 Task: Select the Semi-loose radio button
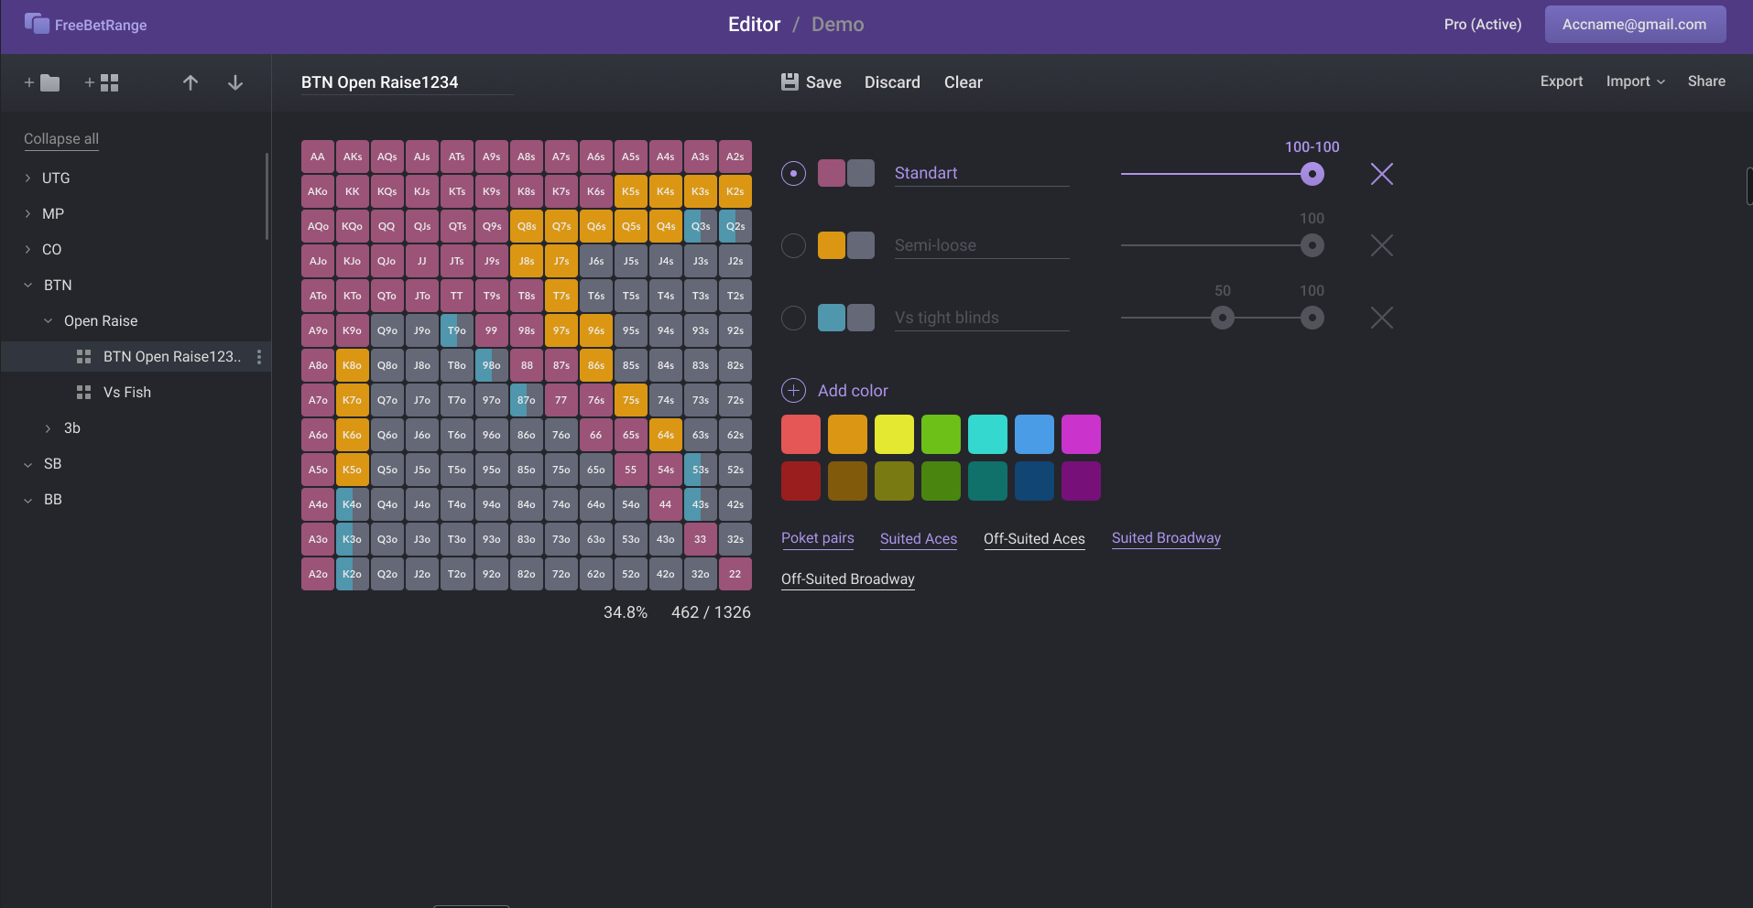click(x=793, y=245)
